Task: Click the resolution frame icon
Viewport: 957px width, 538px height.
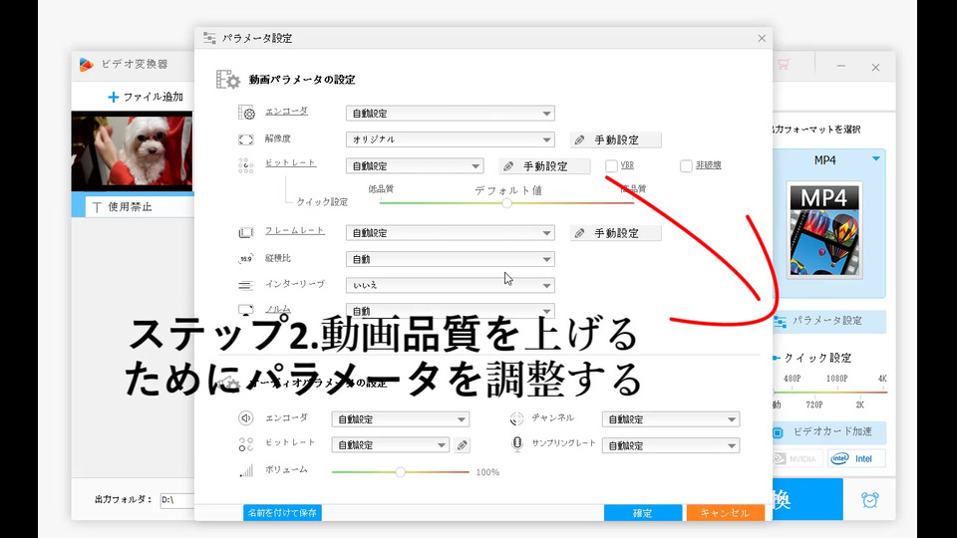Action: (x=246, y=139)
